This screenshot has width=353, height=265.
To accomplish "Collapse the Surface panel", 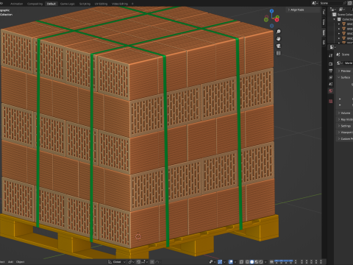I will point(344,77).
